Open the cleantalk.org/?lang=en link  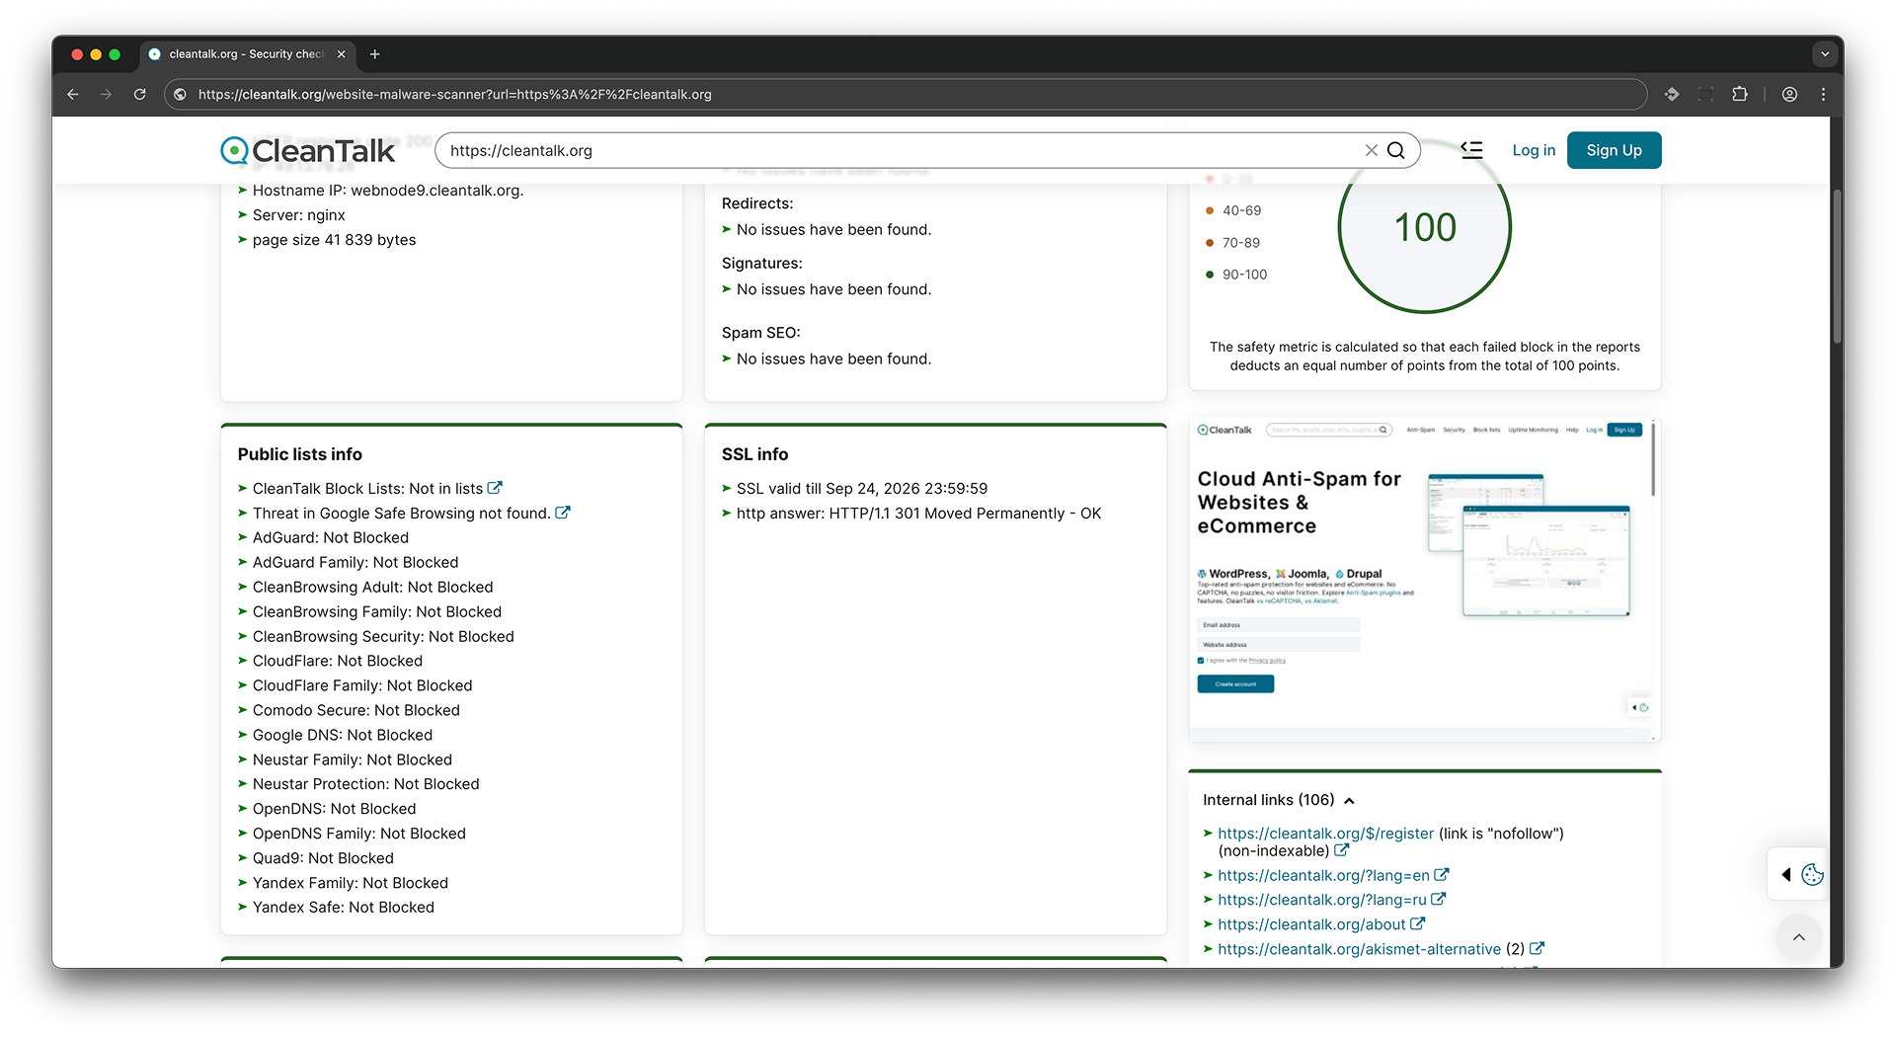[x=1323, y=875]
